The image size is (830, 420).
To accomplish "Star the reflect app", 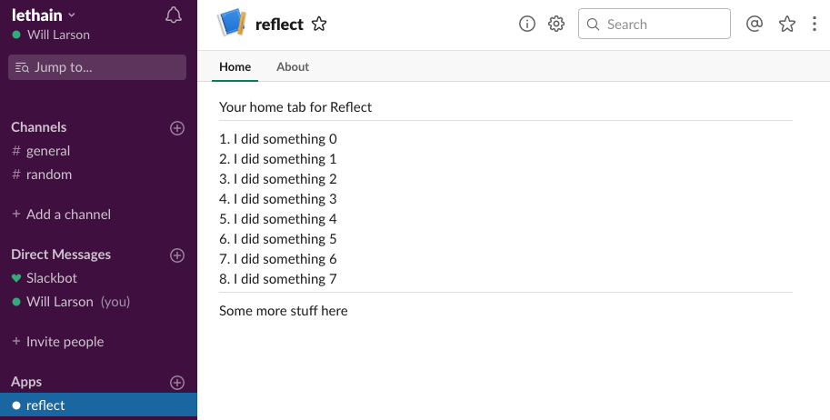I will (x=319, y=25).
